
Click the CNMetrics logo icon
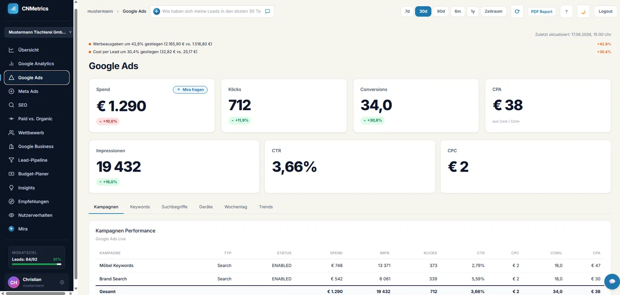[13, 8]
